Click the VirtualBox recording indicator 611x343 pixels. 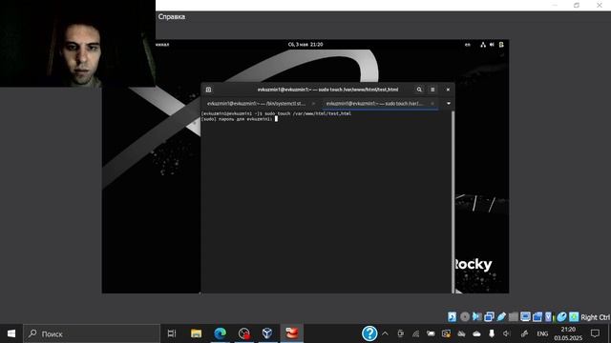click(x=537, y=317)
